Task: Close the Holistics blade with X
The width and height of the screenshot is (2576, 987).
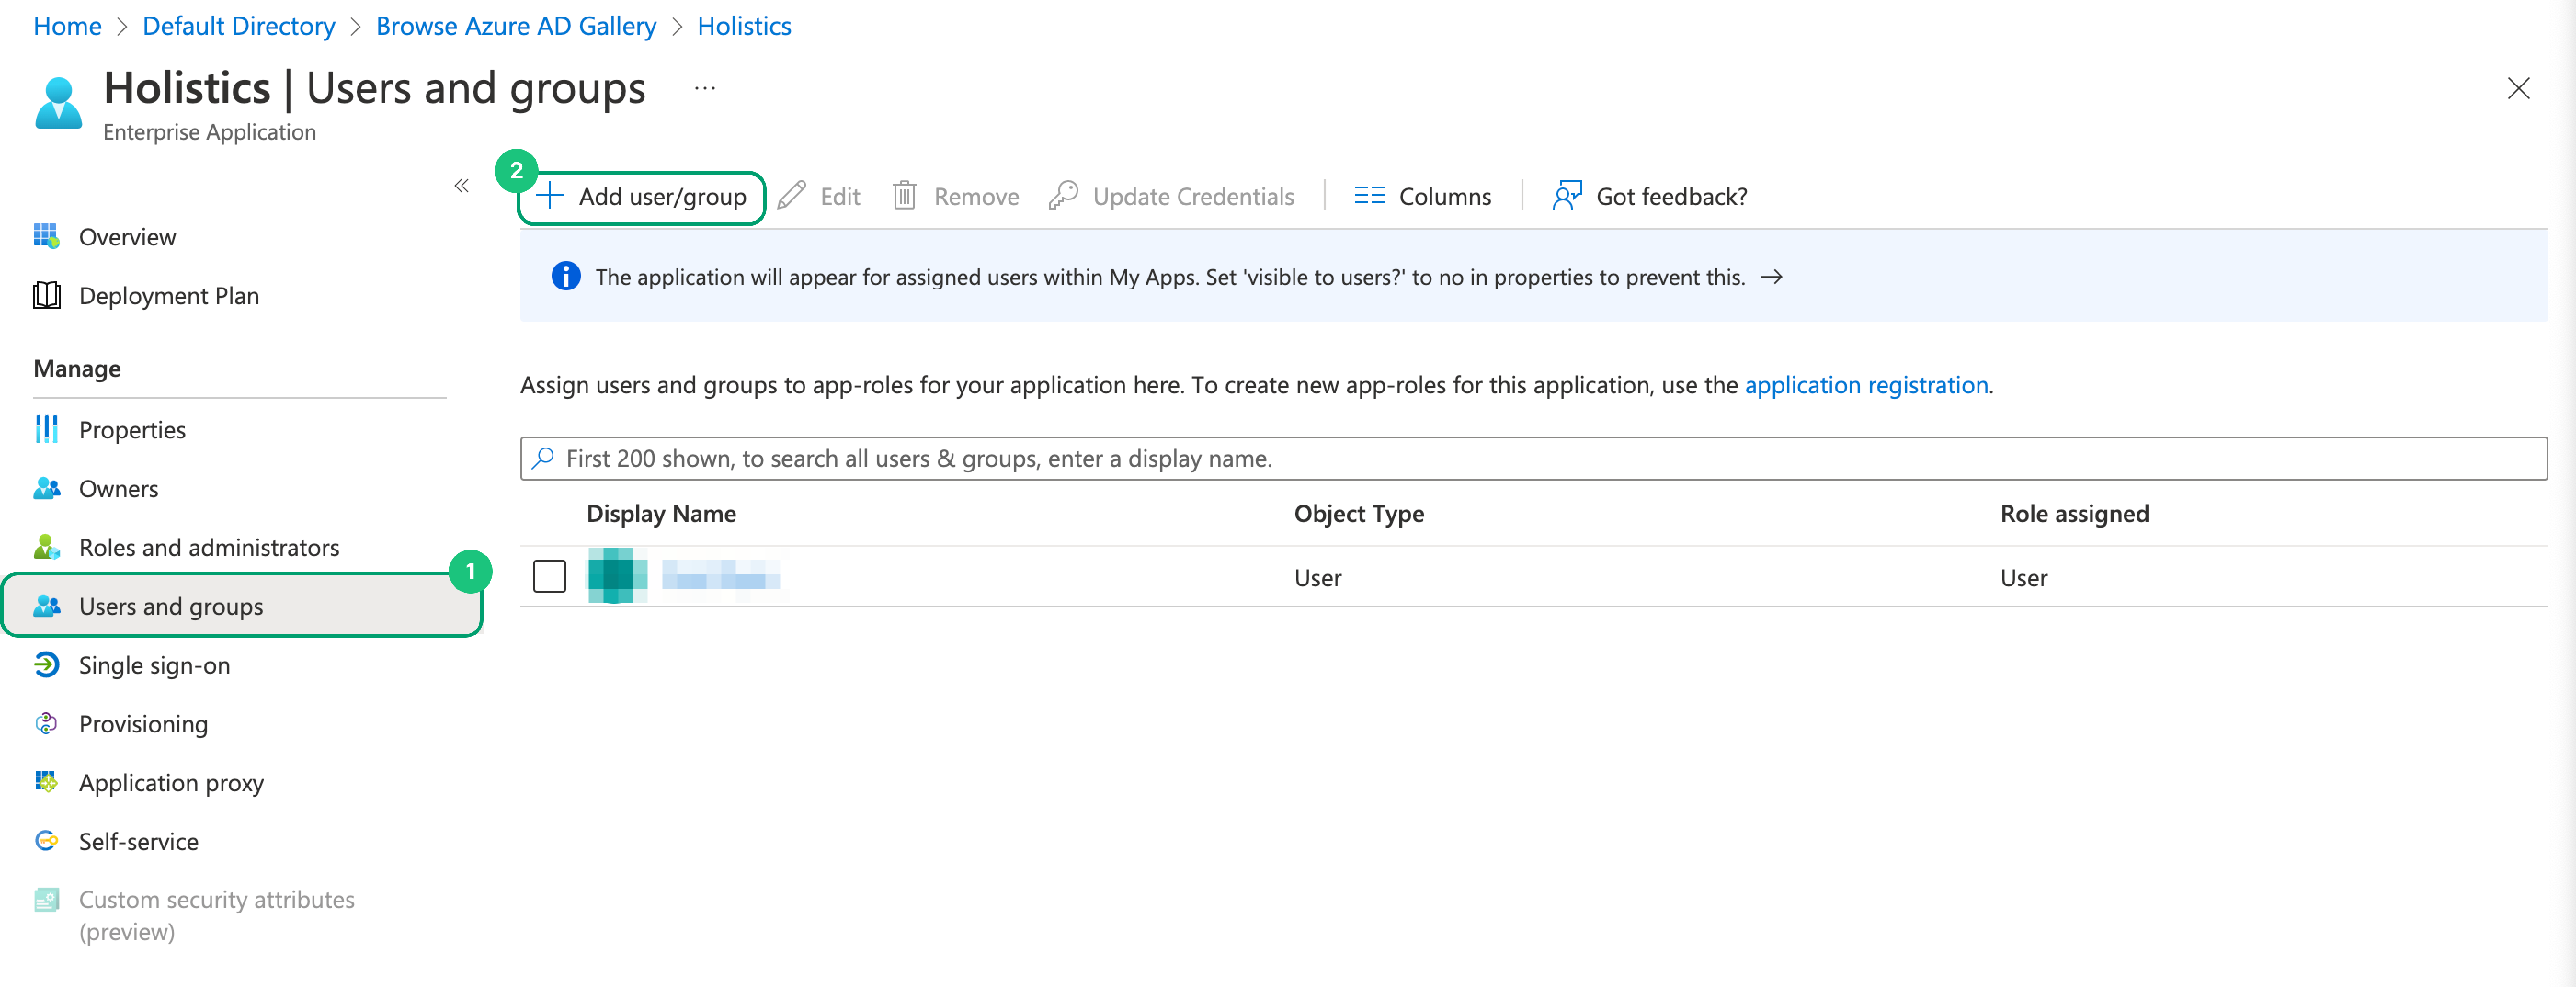Action: click(x=2518, y=89)
